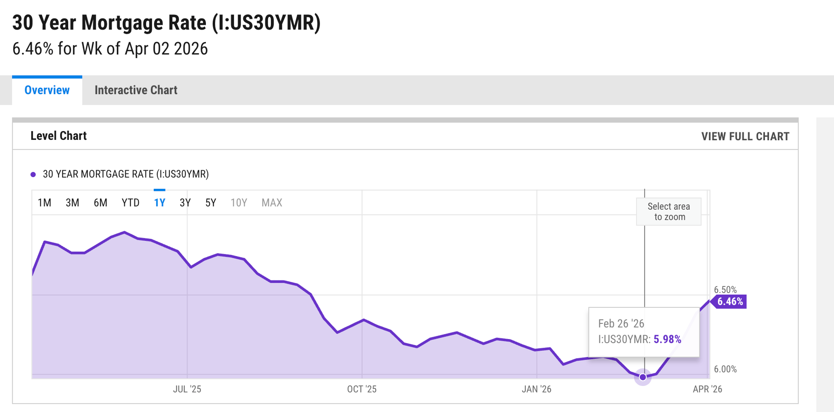Click the purple legend dot for mortgage rate
This screenshot has height=412, width=834.
click(x=33, y=175)
